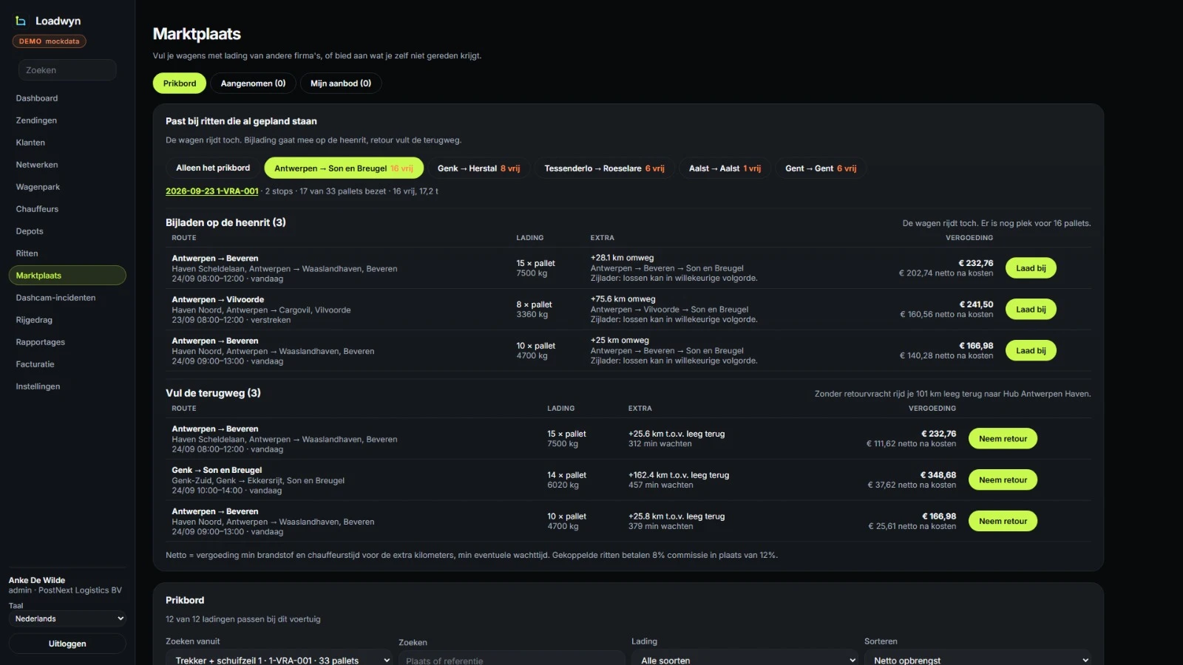Select the Alleen het prikbord filter chip
This screenshot has height=665, width=1183.
[213, 168]
